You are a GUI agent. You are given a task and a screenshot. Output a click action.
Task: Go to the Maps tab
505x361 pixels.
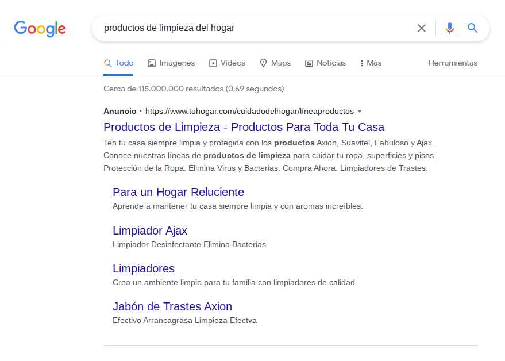[x=275, y=63]
